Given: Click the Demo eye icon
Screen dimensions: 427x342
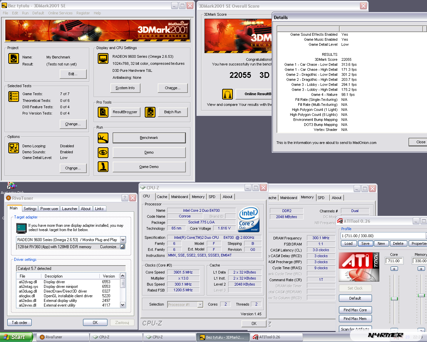Looking at the screenshot, I should [x=103, y=153].
